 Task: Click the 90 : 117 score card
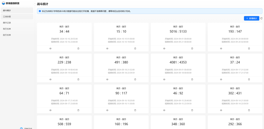click(121, 99)
